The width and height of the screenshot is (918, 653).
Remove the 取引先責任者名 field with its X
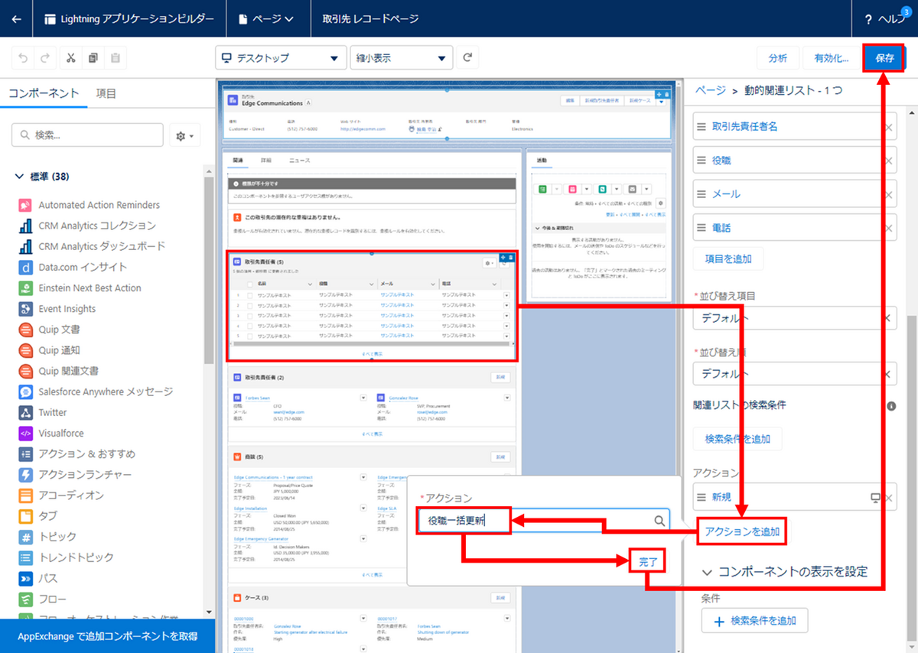click(x=889, y=127)
